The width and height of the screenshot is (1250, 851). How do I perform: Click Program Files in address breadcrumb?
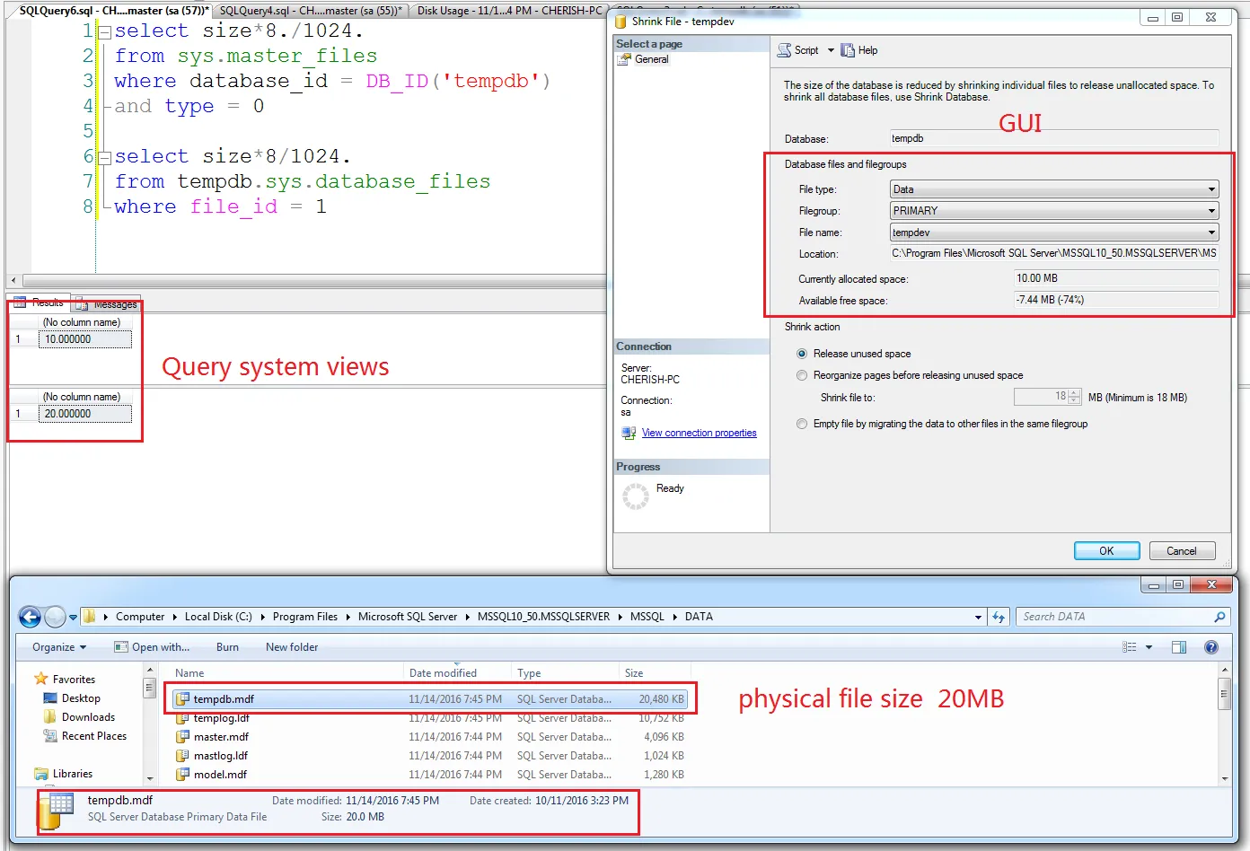tap(305, 617)
